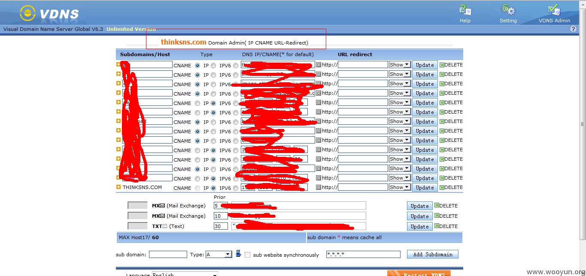Screen dimensions: 586x276
Task: Select IP radio in THINKSNS.COM row
Action: pos(213,188)
